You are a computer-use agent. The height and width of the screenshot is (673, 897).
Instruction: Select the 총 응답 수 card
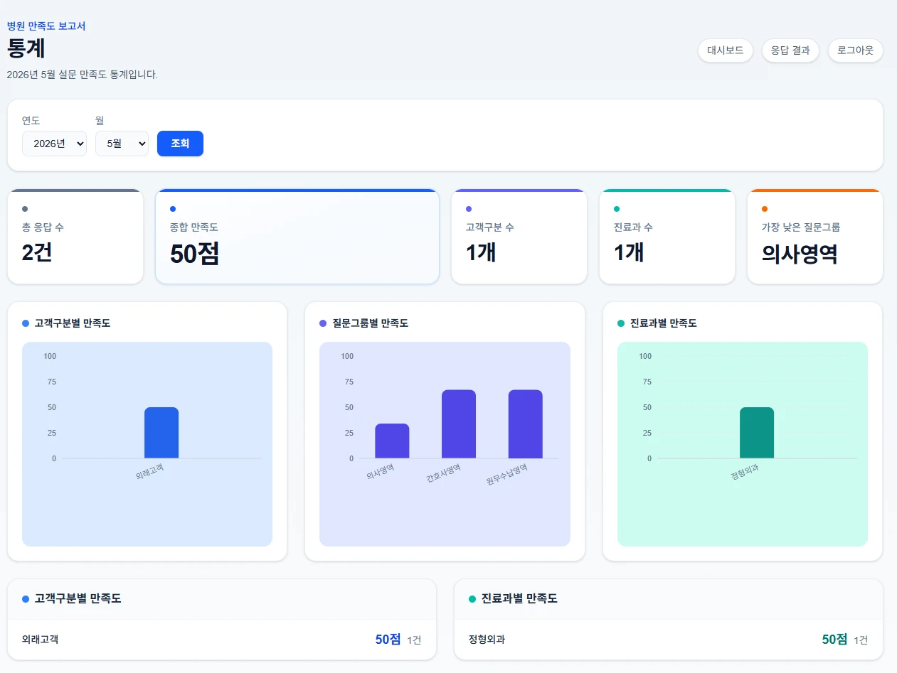[75, 237]
